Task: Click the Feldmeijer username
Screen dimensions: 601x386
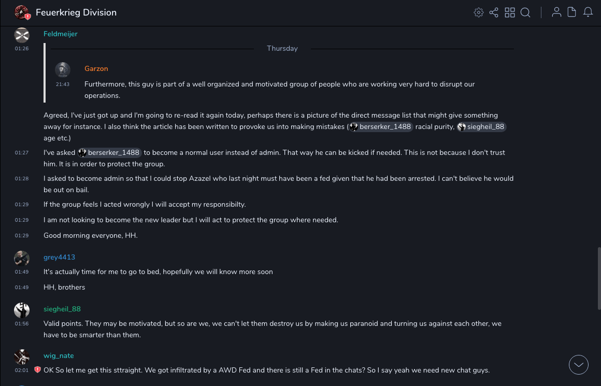Action: click(60, 34)
